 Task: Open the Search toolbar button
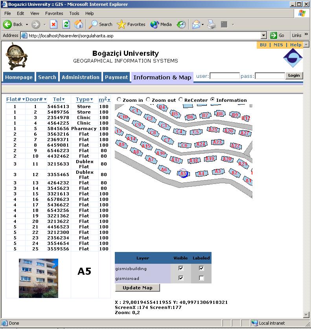pos(101,24)
